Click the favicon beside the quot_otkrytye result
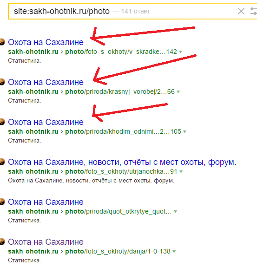257x267 pixels. pos(2,202)
